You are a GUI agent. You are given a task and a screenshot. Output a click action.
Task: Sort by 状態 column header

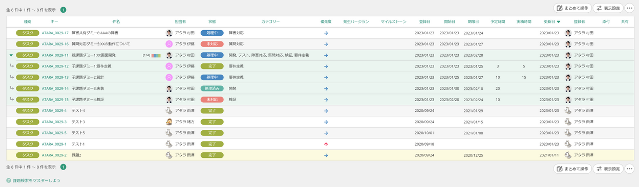212,21
